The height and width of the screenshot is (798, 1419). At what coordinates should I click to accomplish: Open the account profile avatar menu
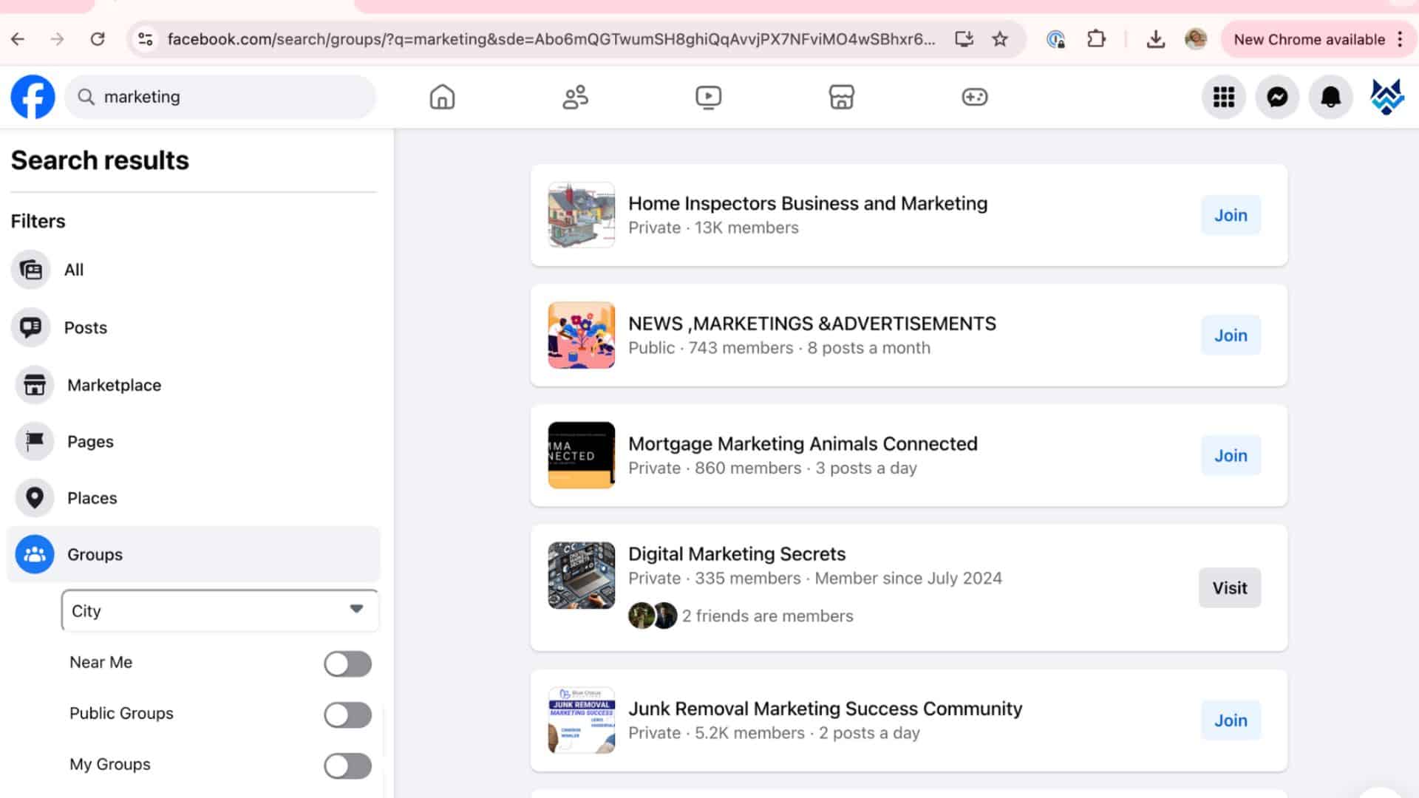coord(1386,97)
